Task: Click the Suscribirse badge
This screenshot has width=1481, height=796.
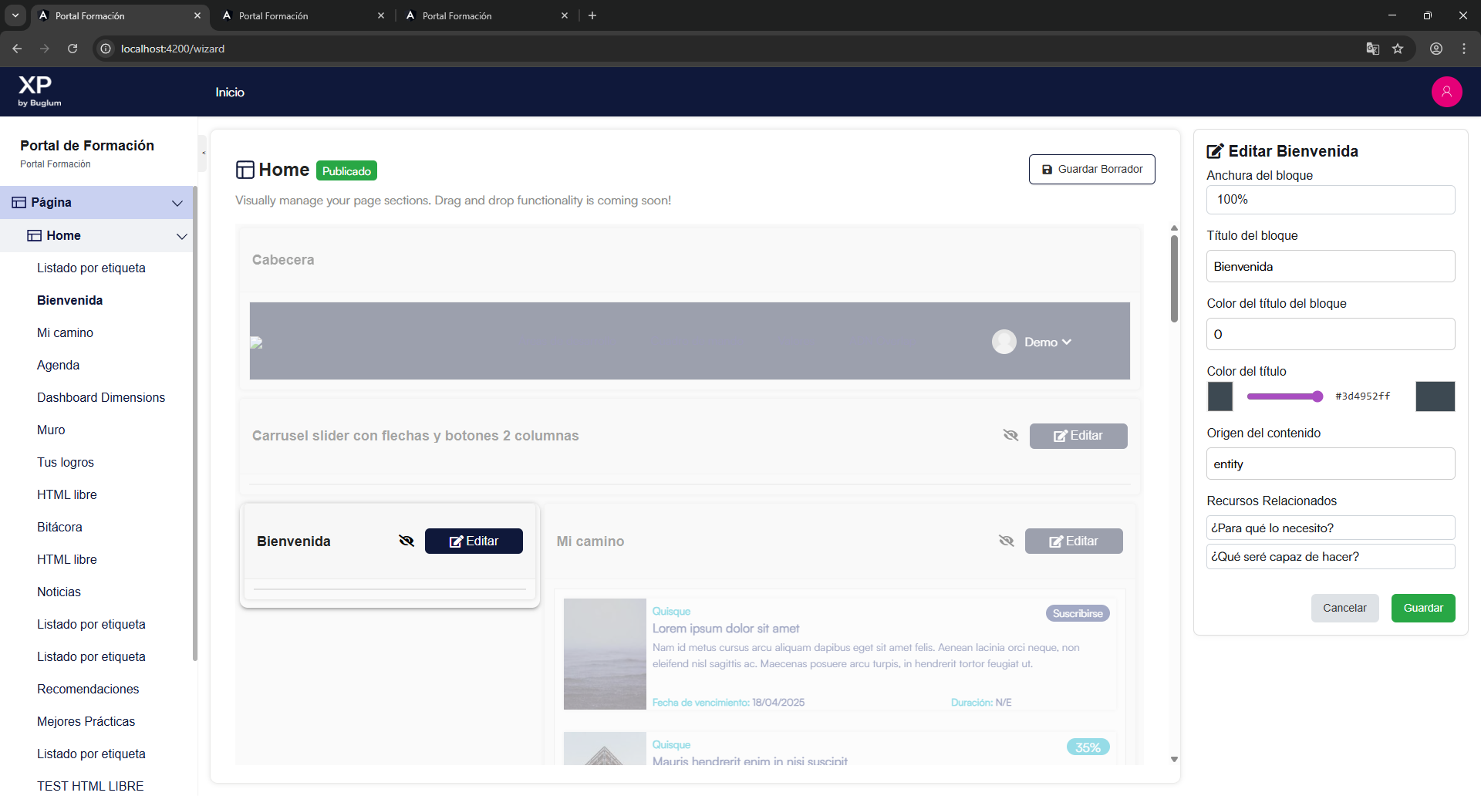Action: point(1078,613)
